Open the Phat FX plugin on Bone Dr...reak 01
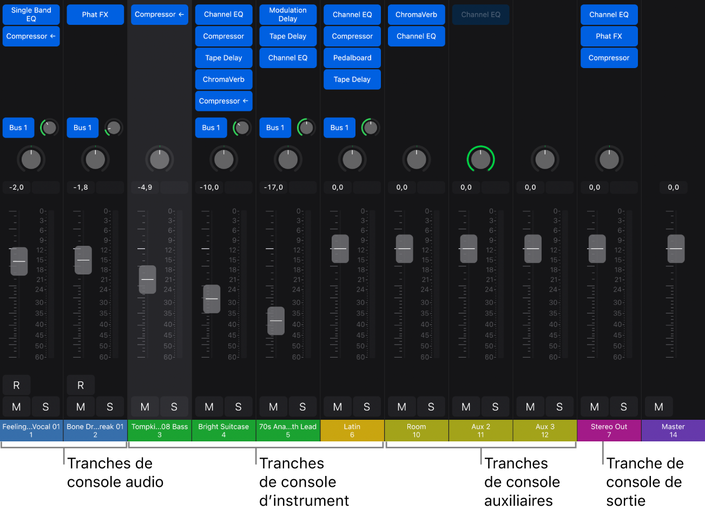This screenshot has height=510, width=705. click(95, 14)
